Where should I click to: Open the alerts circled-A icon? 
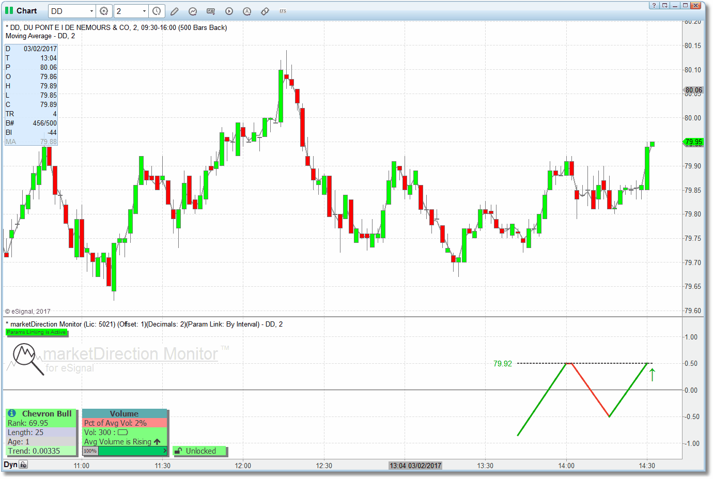[247, 11]
